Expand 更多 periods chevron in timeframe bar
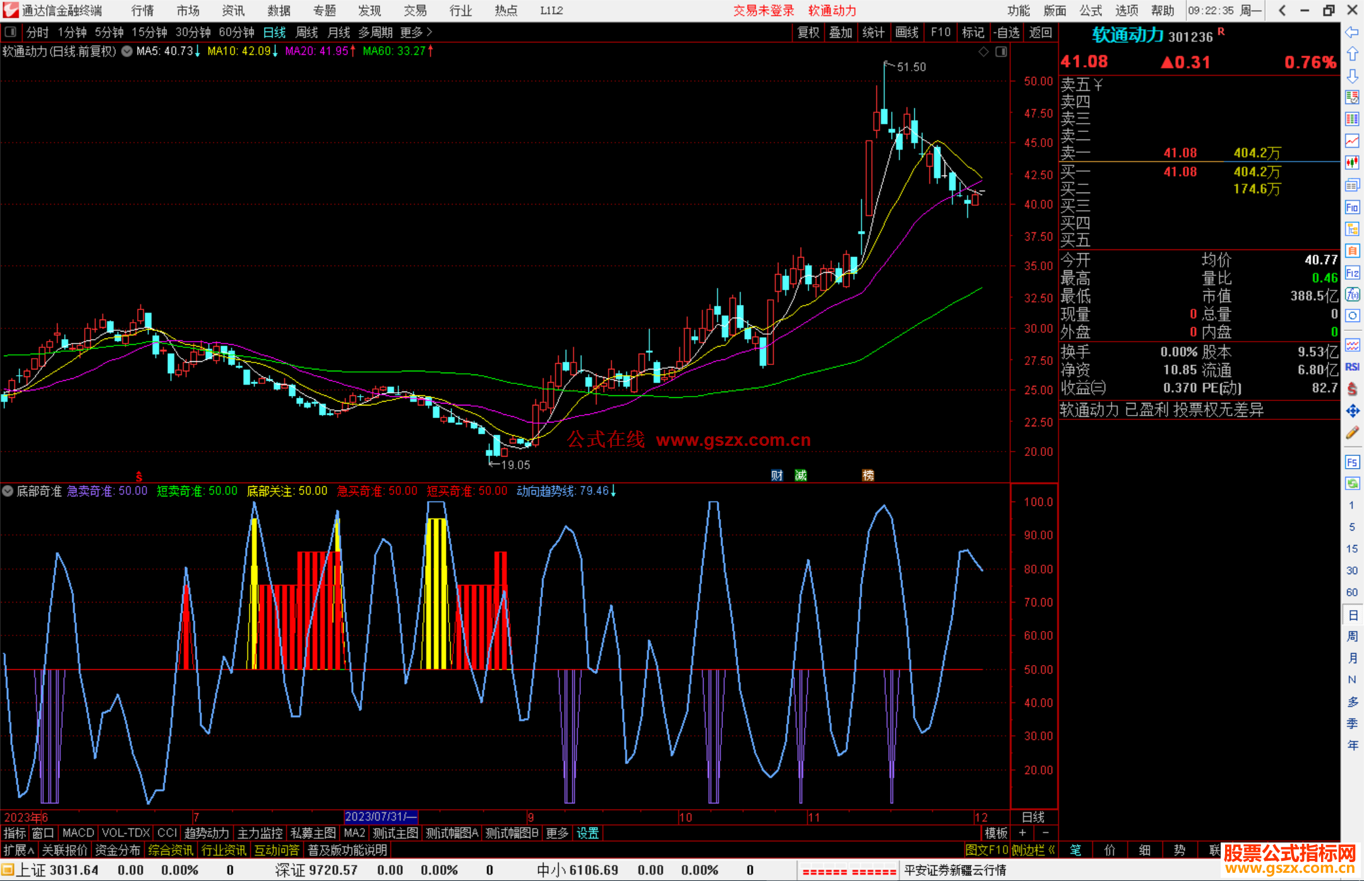1364x881 pixels. [429, 32]
